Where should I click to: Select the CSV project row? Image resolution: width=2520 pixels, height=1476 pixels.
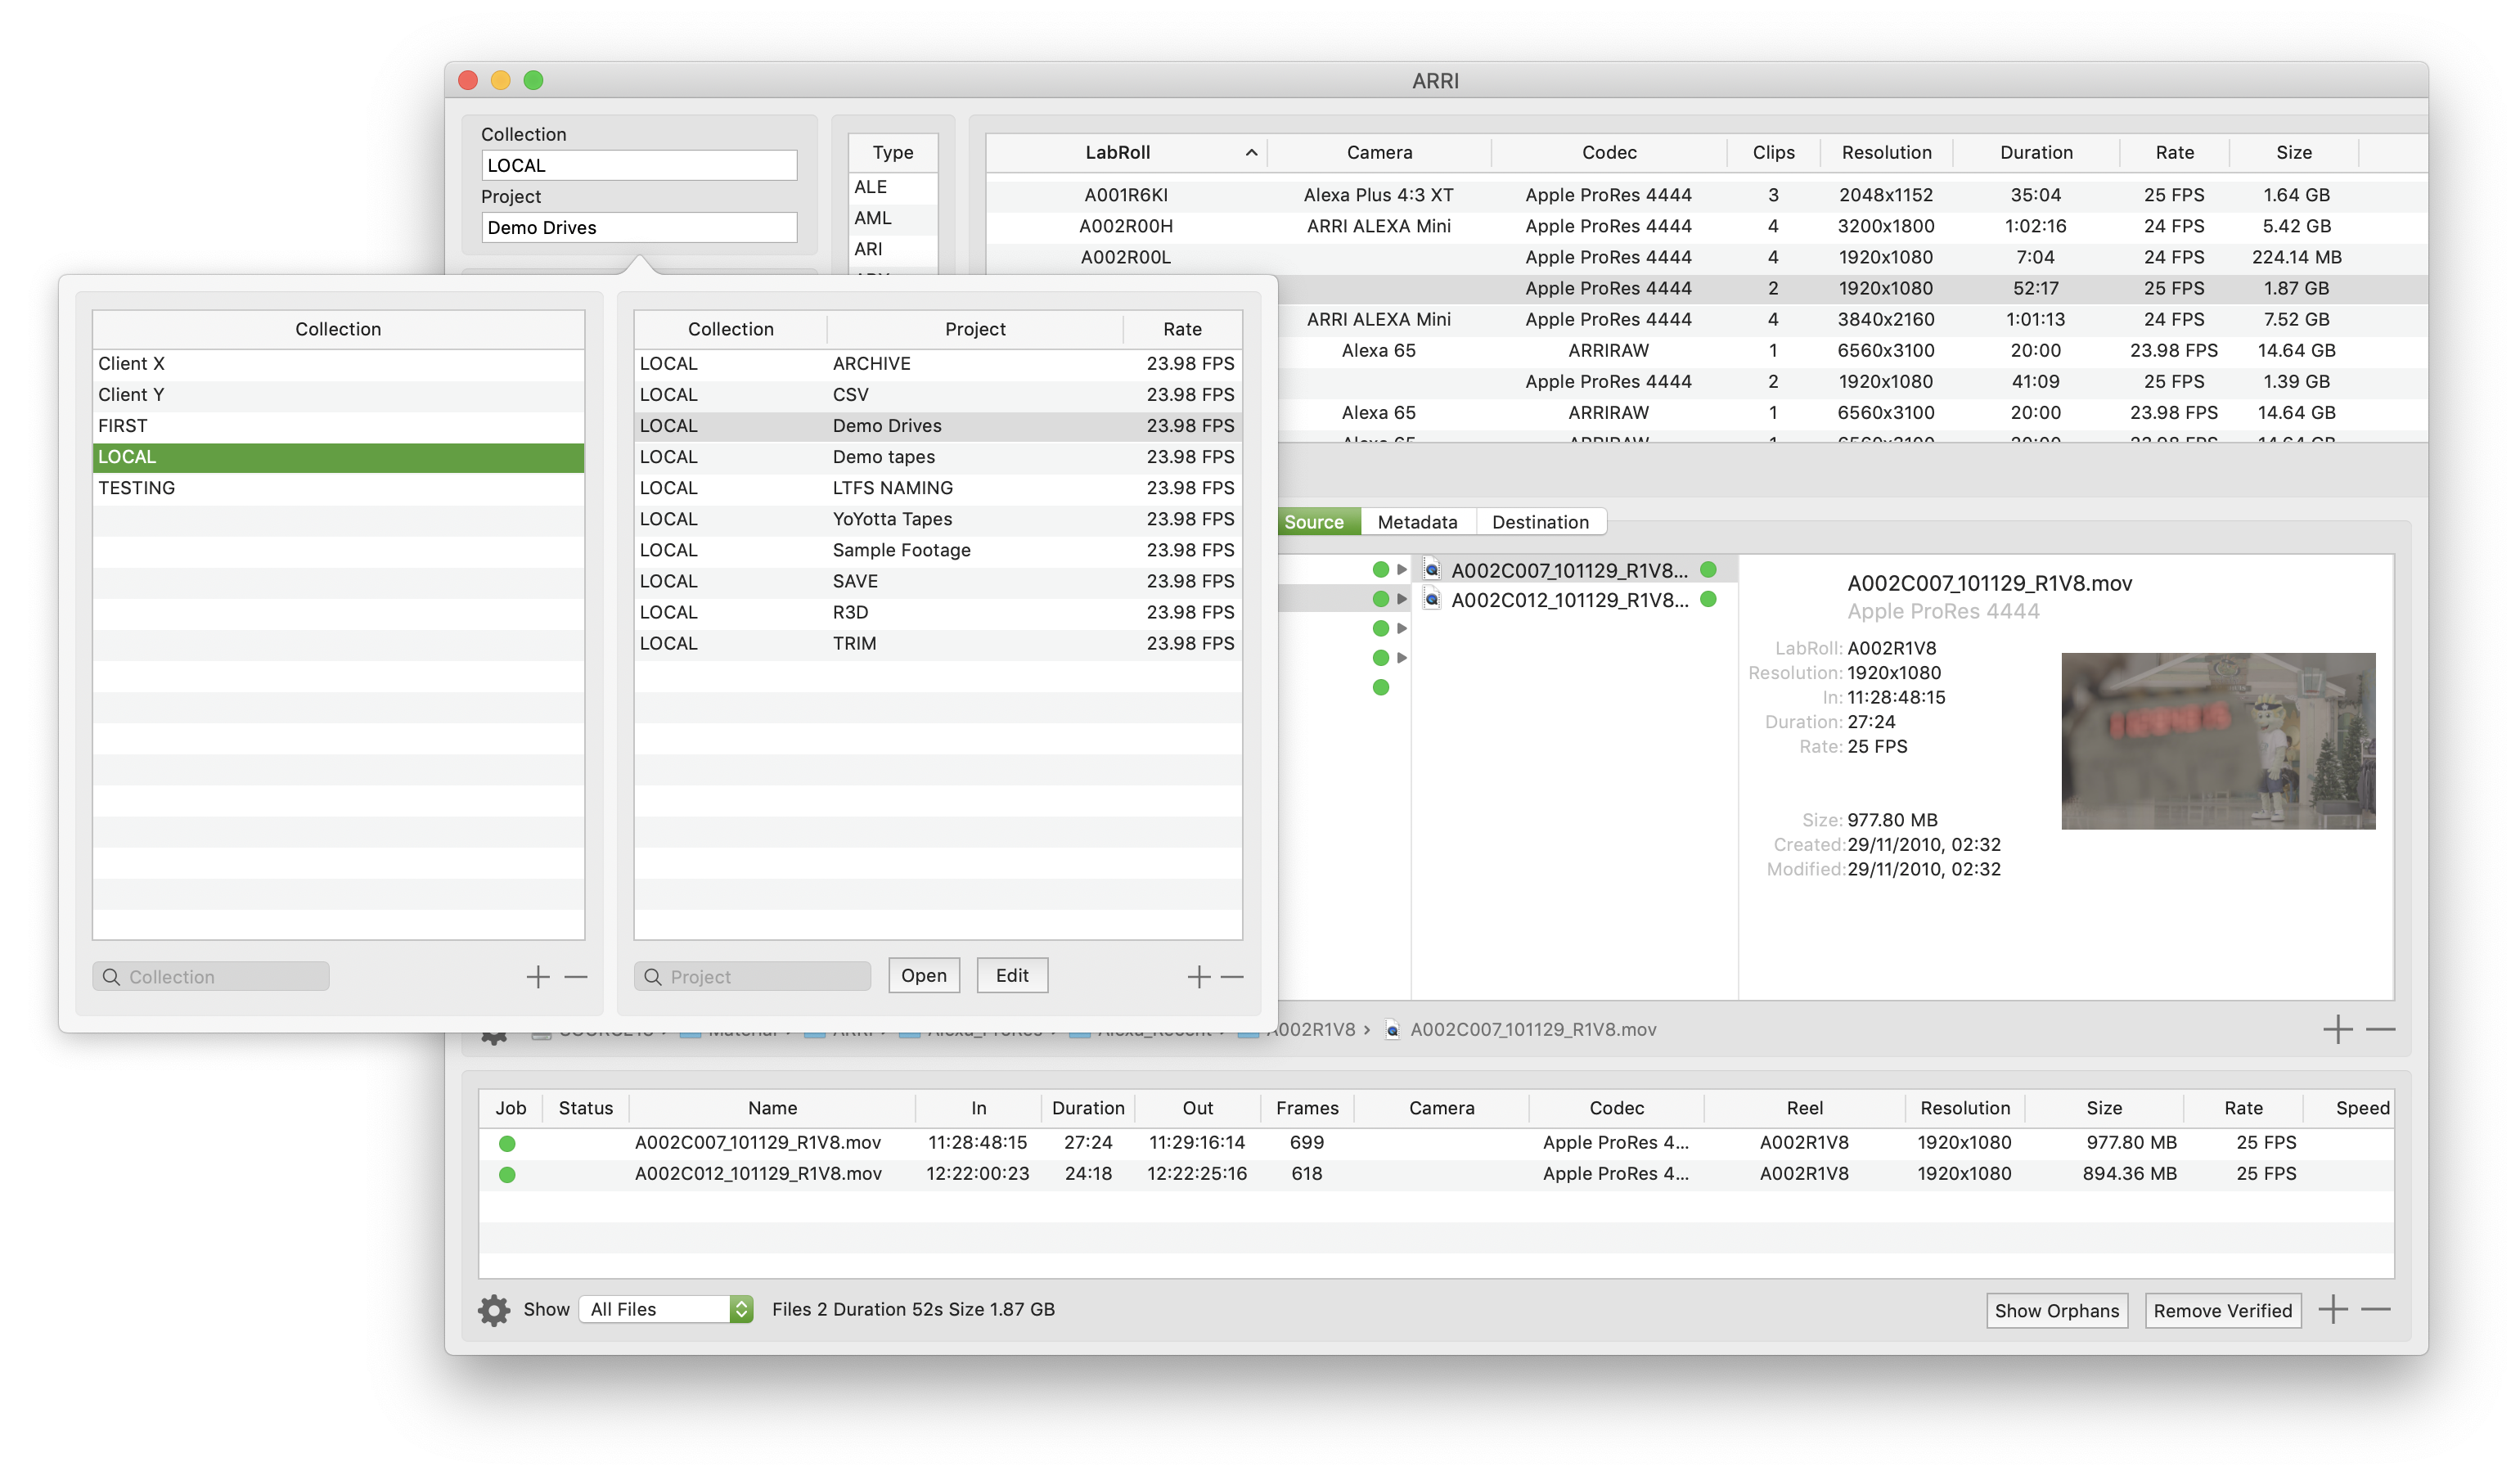pyautogui.click(x=938, y=395)
